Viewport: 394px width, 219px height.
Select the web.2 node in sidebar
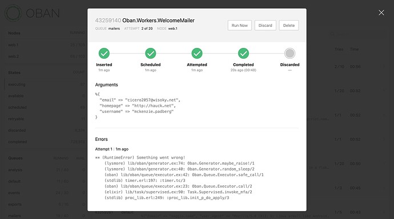(46, 56)
